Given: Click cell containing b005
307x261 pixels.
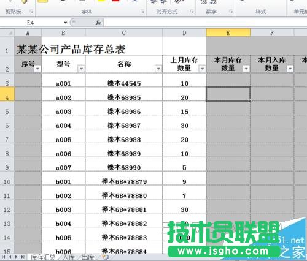Looking at the screenshot, I should 63,235.
